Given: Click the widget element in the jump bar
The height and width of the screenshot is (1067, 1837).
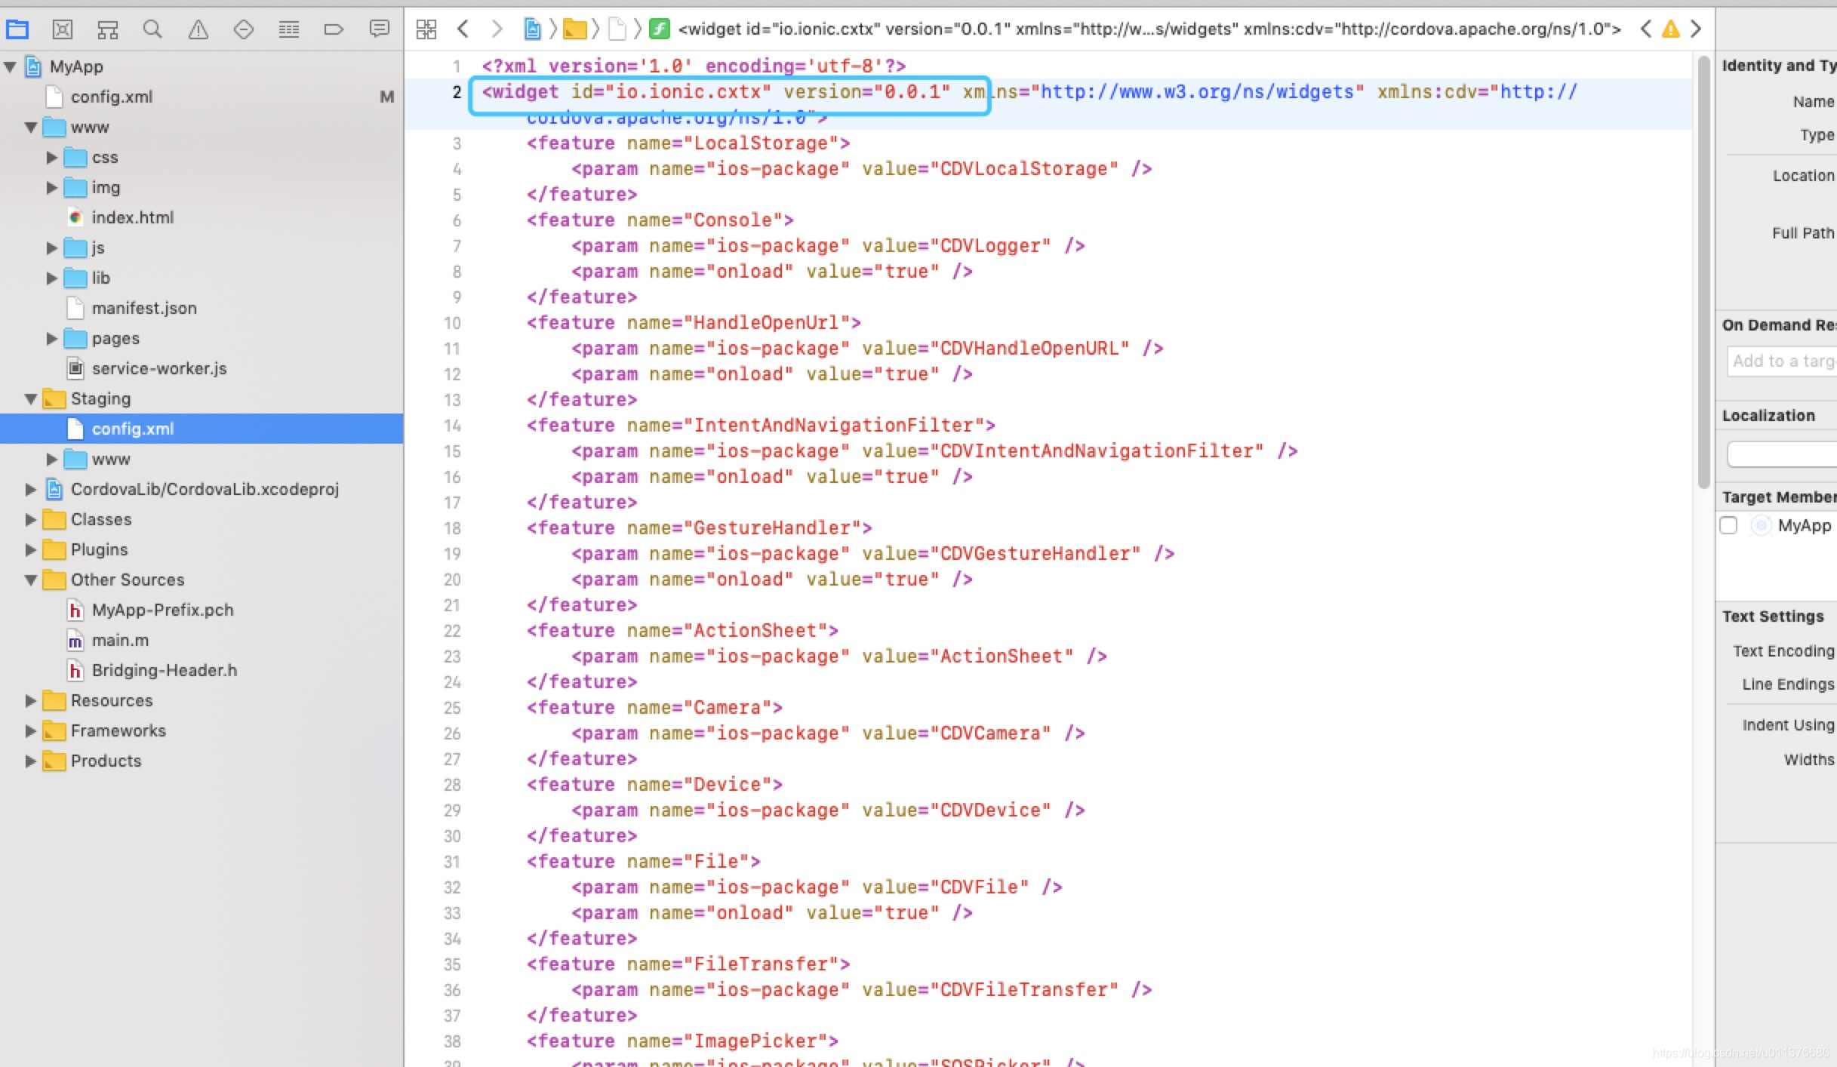Looking at the screenshot, I should click(x=1149, y=29).
